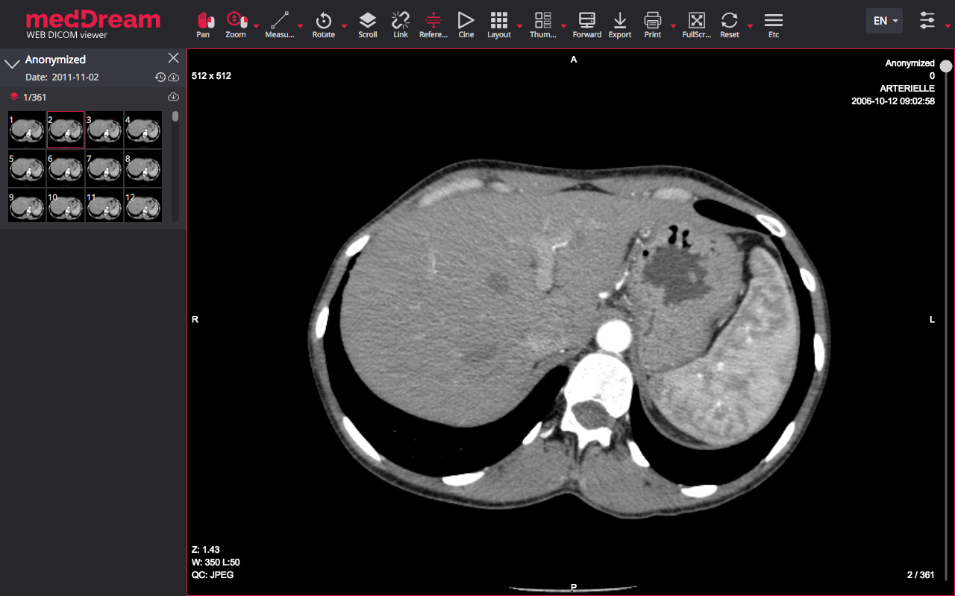
Task: Click the Forward study icon
Action: coord(587,24)
